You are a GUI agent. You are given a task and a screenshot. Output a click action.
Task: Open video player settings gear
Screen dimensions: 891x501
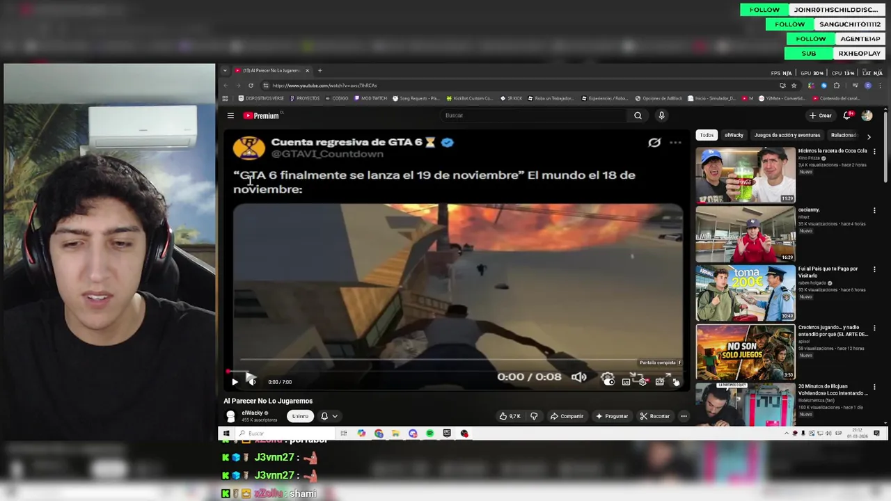[642, 381]
